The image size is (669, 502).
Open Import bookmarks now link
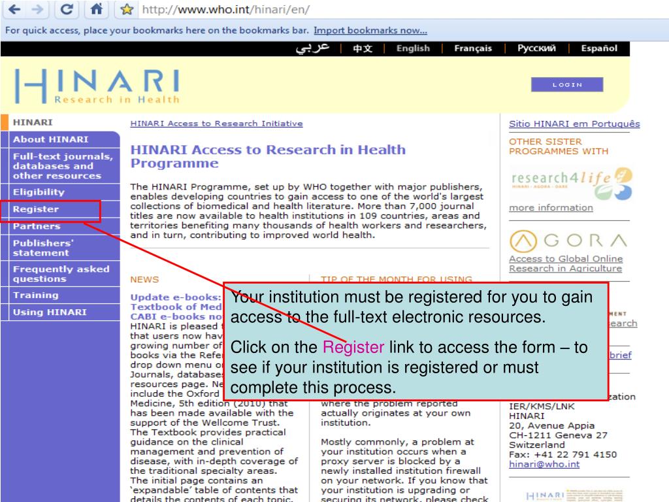click(x=370, y=30)
